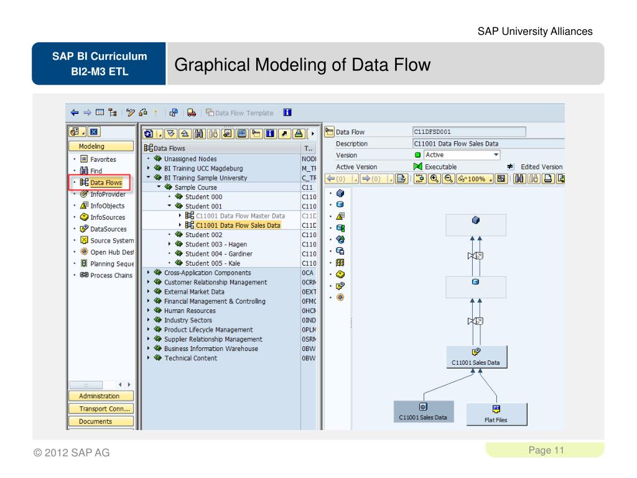Click the Data Flow header icon beside C11DFSD001
Viewport: 637px width, 478px height.
(x=329, y=131)
